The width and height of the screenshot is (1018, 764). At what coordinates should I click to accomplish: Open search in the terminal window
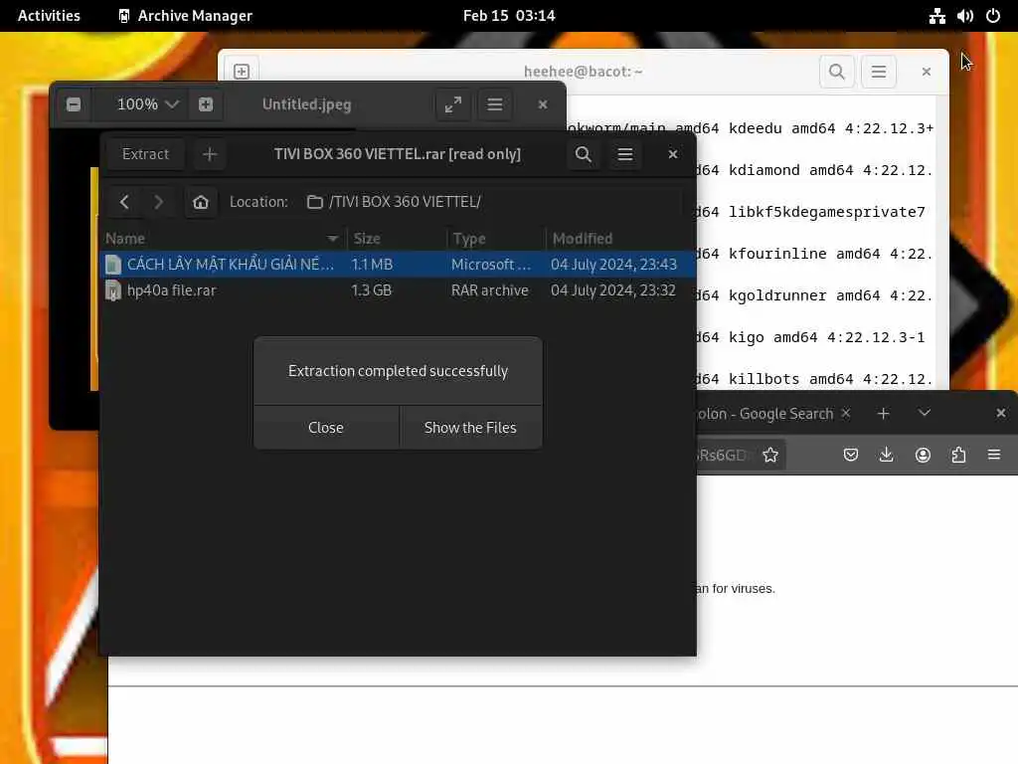[837, 72]
